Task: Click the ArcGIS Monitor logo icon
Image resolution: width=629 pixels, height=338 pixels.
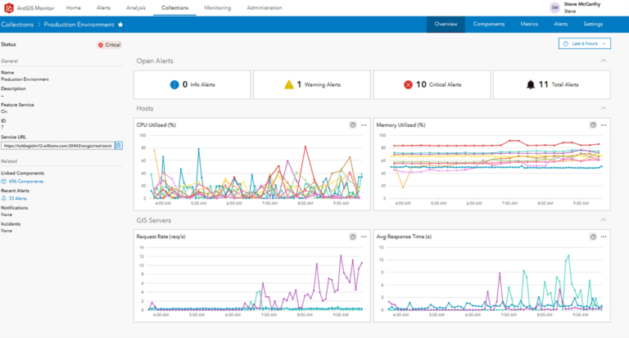Action: (8, 7)
